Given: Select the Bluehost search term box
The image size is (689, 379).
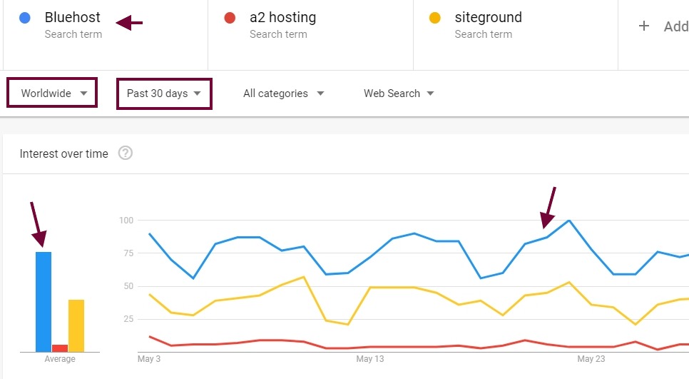Looking at the screenshot, I should click(x=106, y=34).
